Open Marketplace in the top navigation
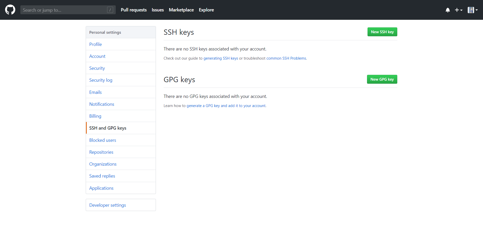Viewport: 483px width, 228px height. click(x=181, y=10)
